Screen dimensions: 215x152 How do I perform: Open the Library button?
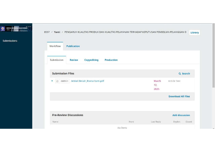(x=195, y=33)
